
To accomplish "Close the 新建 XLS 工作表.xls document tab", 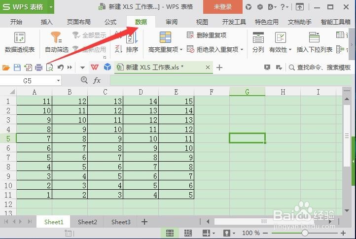I will (x=208, y=67).
